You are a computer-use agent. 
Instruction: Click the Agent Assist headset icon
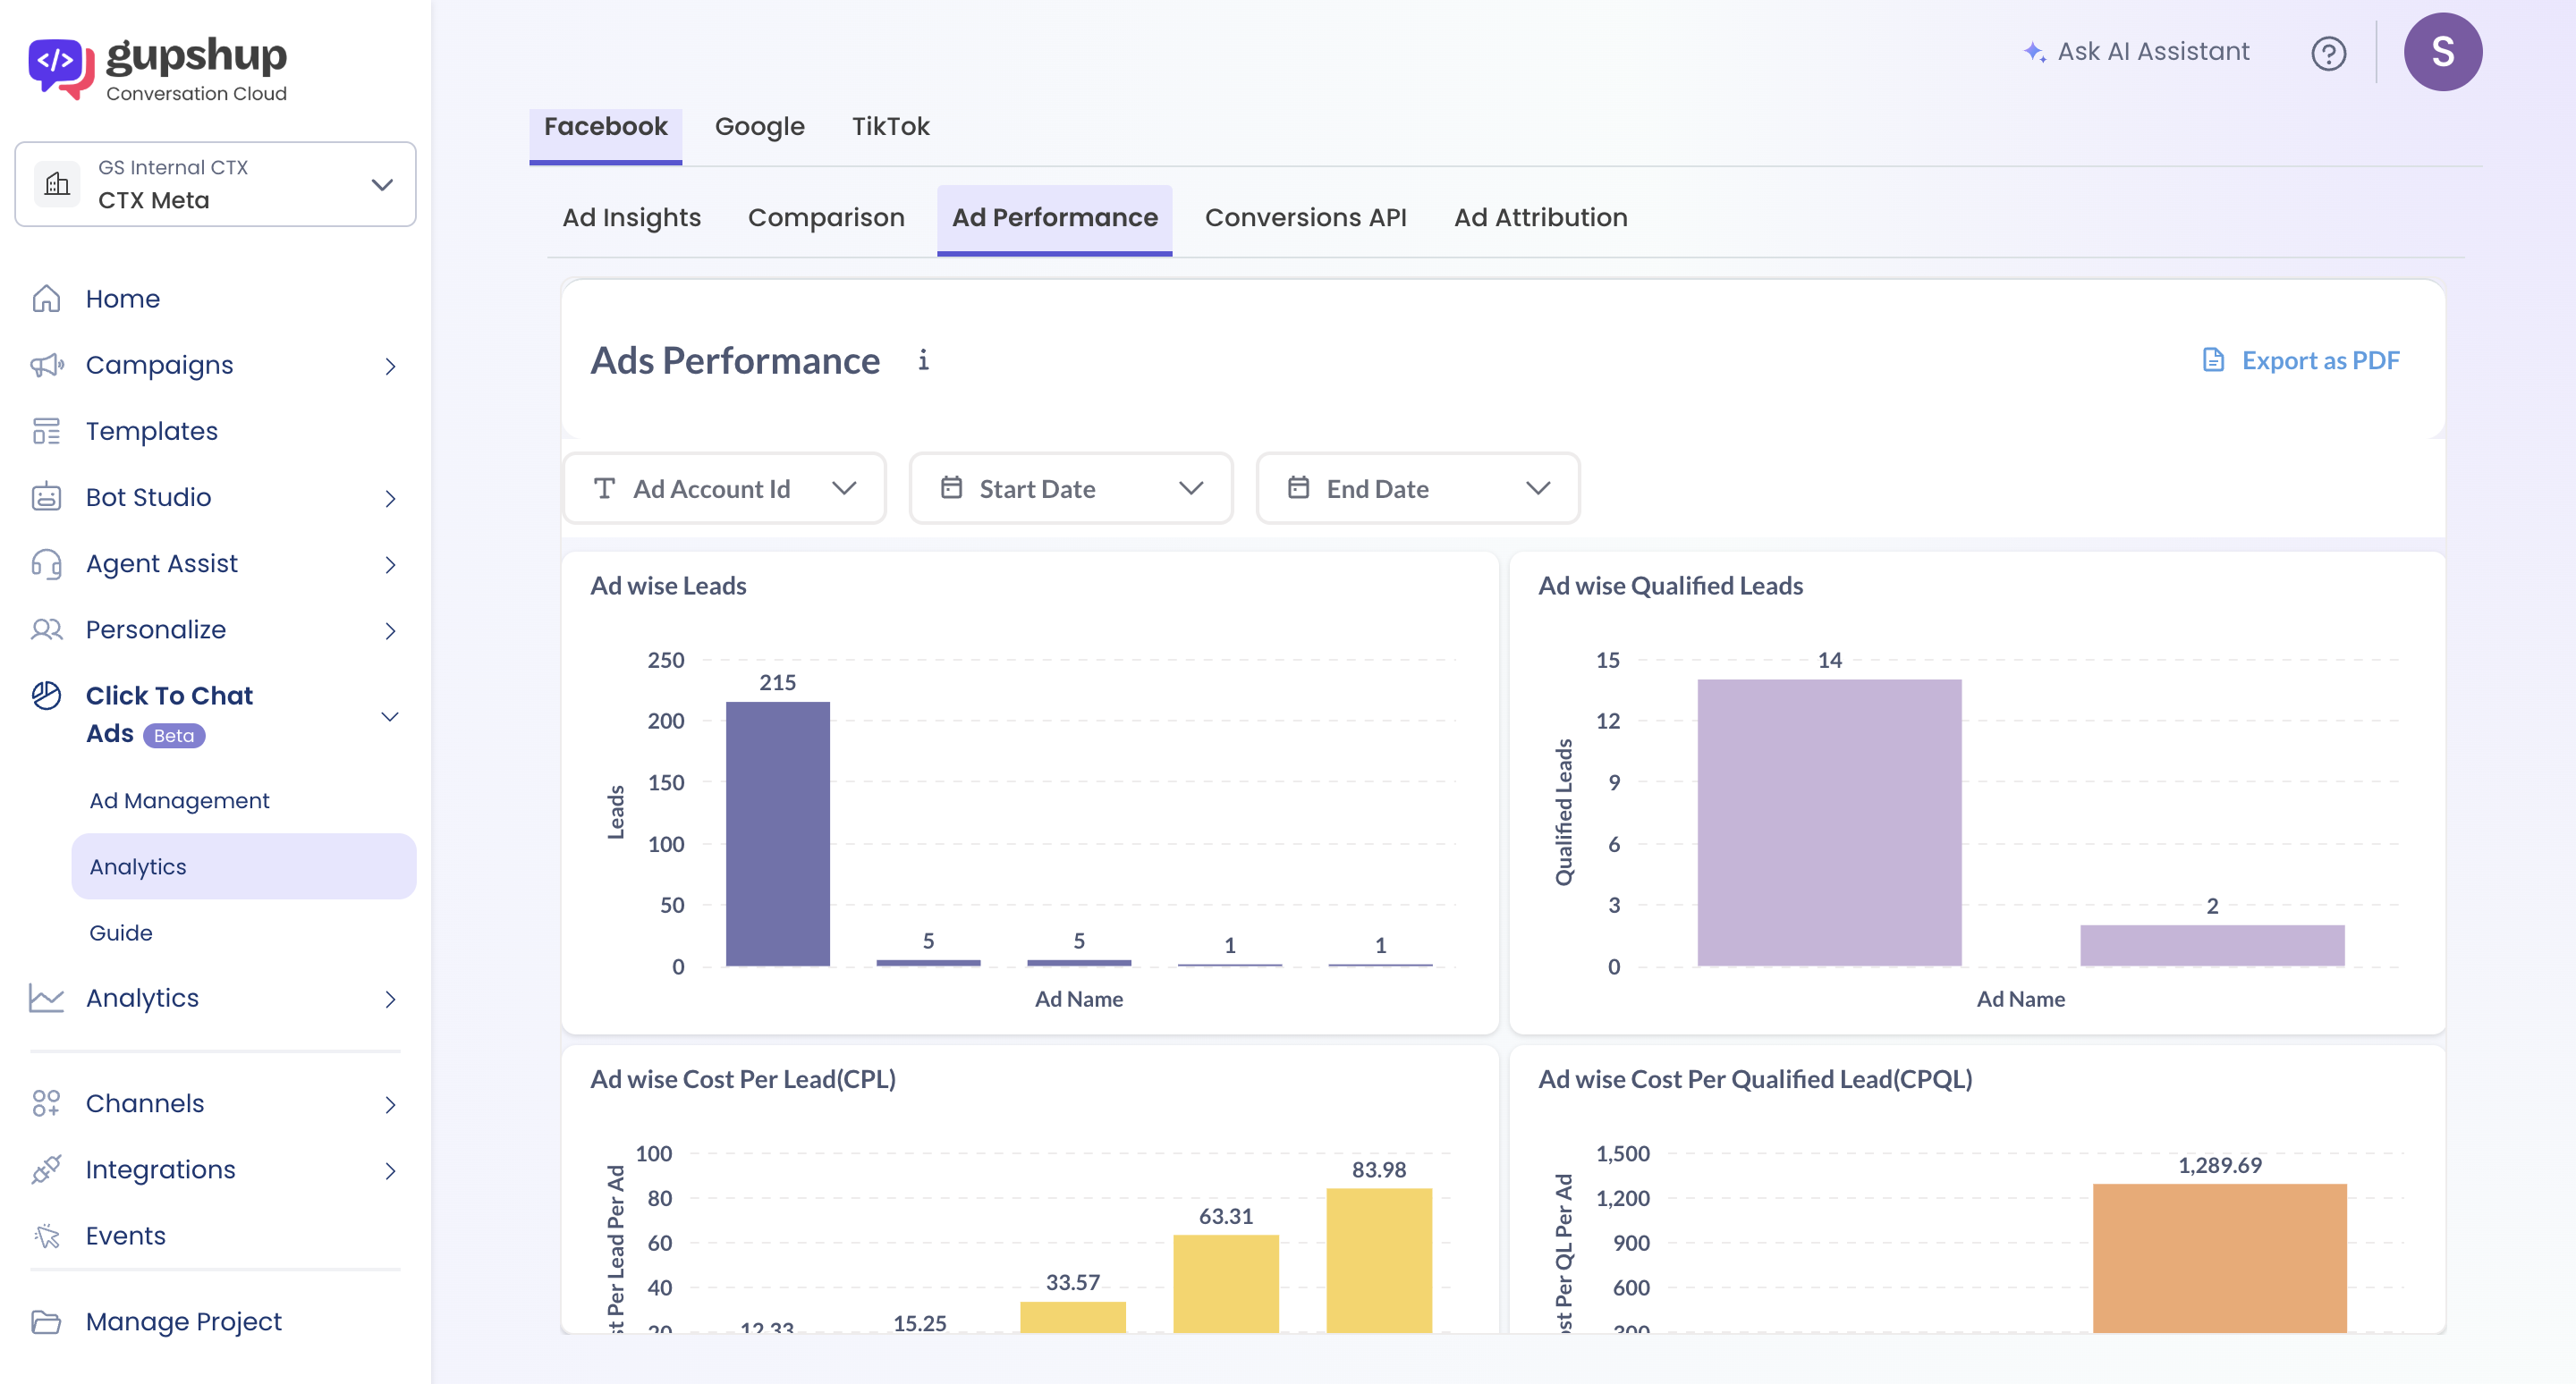[x=46, y=563]
